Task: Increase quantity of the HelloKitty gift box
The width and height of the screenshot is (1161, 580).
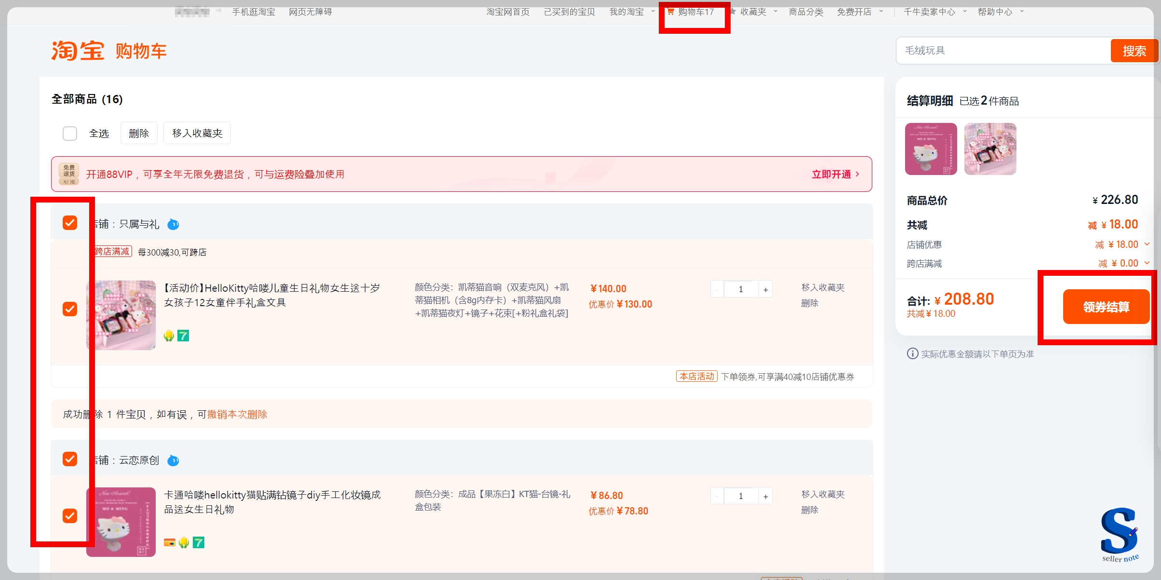Action: (765, 289)
